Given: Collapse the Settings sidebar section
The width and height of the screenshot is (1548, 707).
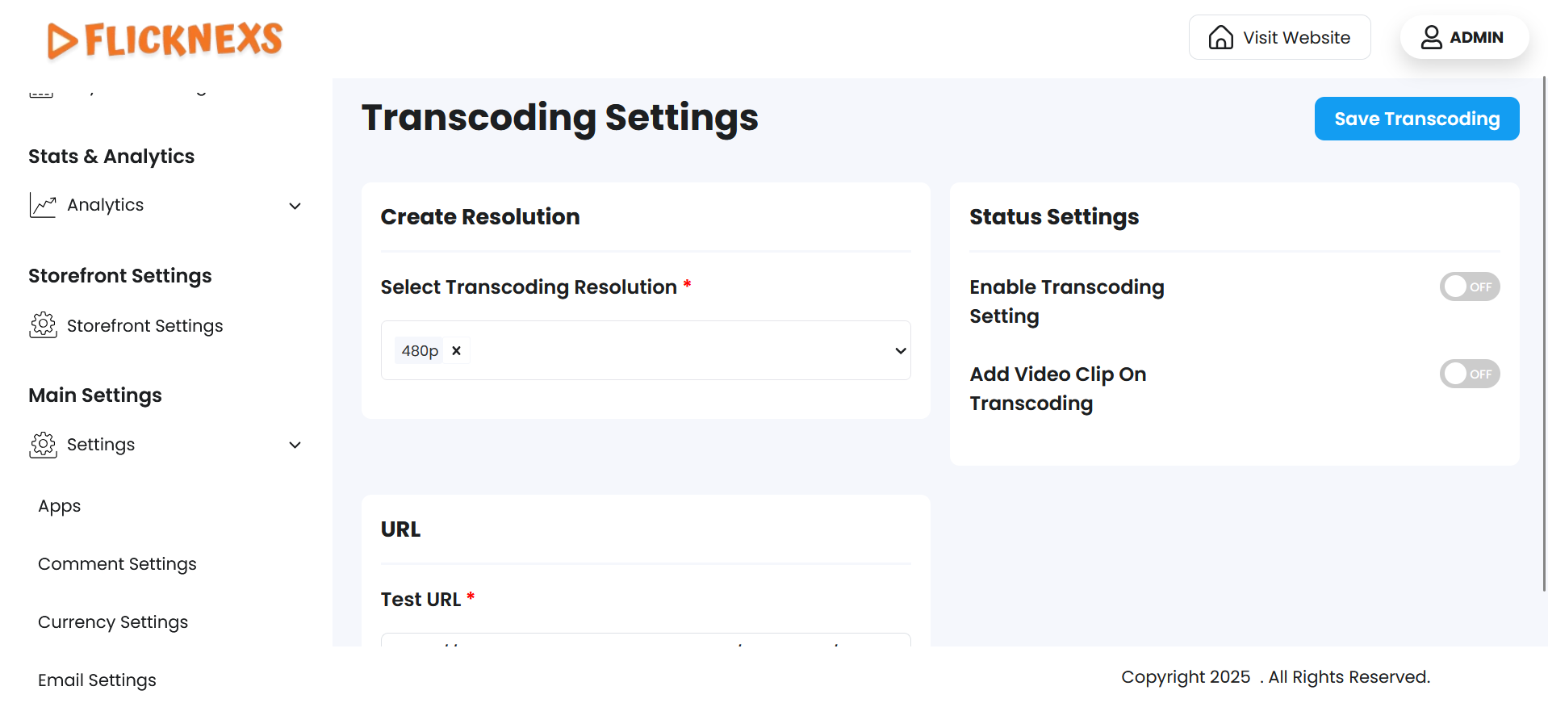Looking at the screenshot, I should (x=295, y=445).
